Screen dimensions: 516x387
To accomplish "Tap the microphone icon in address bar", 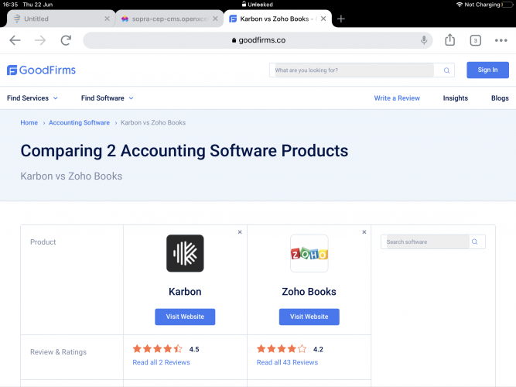I will point(424,40).
